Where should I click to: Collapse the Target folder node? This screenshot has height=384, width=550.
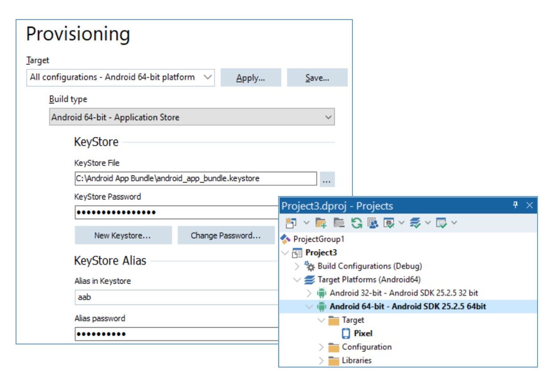321,320
